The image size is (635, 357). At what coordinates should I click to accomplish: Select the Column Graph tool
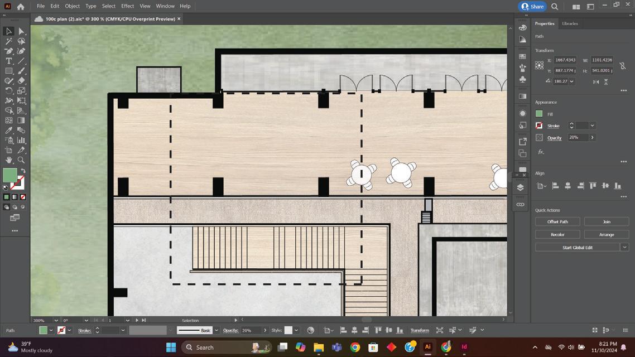tap(21, 141)
